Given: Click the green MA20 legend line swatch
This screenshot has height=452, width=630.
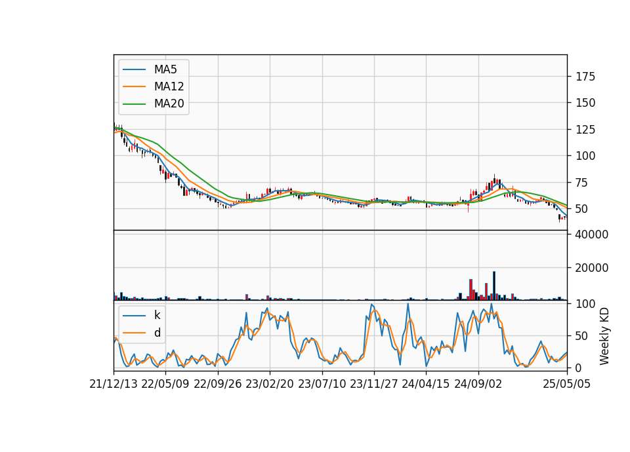Looking at the screenshot, I should [x=134, y=104].
